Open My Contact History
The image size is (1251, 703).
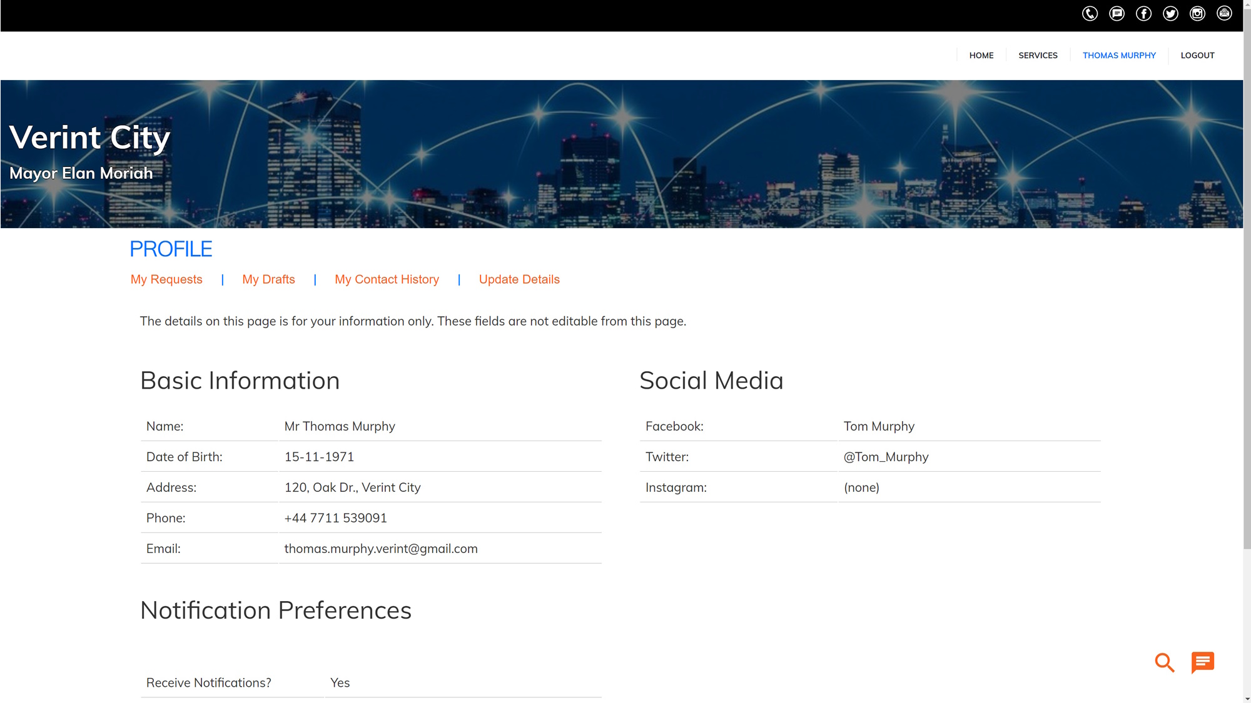point(387,279)
